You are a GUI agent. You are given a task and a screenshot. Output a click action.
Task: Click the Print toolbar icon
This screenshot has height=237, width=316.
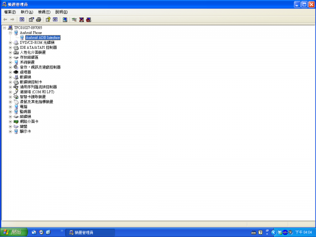[39, 20]
